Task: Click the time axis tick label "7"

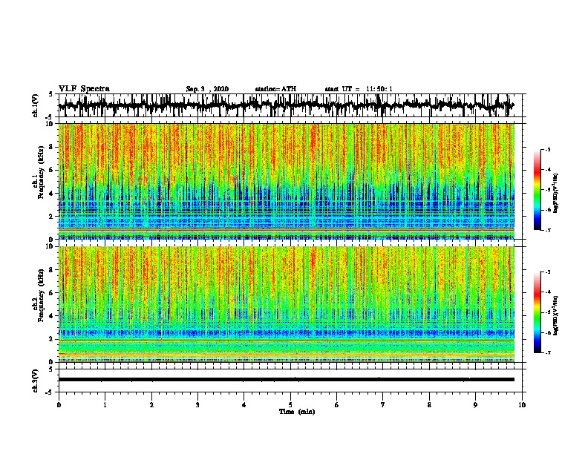Action: pos(383,405)
